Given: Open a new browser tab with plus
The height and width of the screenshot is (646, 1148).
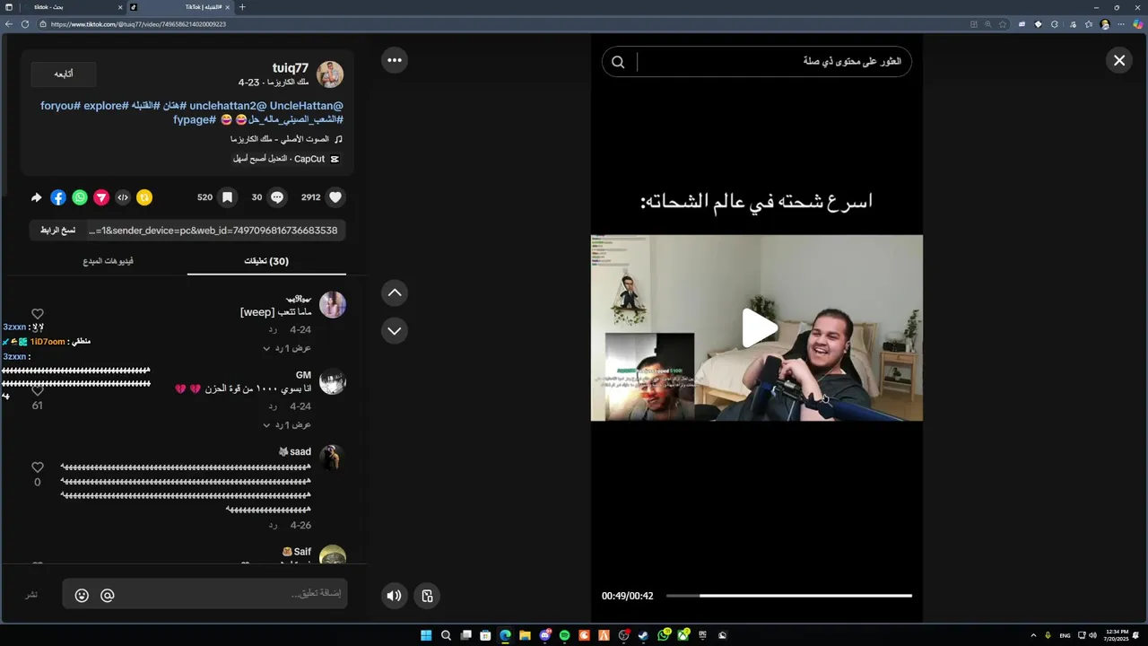Looking at the screenshot, I should click(x=242, y=7).
